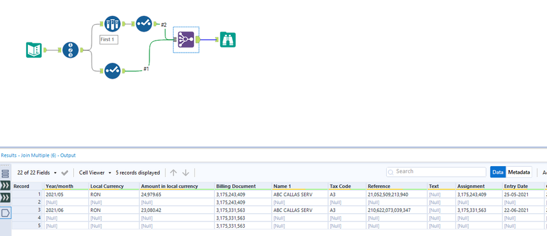Jump to next record with down arrow
The width and height of the screenshot is (547, 236).
pyautogui.click(x=186, y=173)
